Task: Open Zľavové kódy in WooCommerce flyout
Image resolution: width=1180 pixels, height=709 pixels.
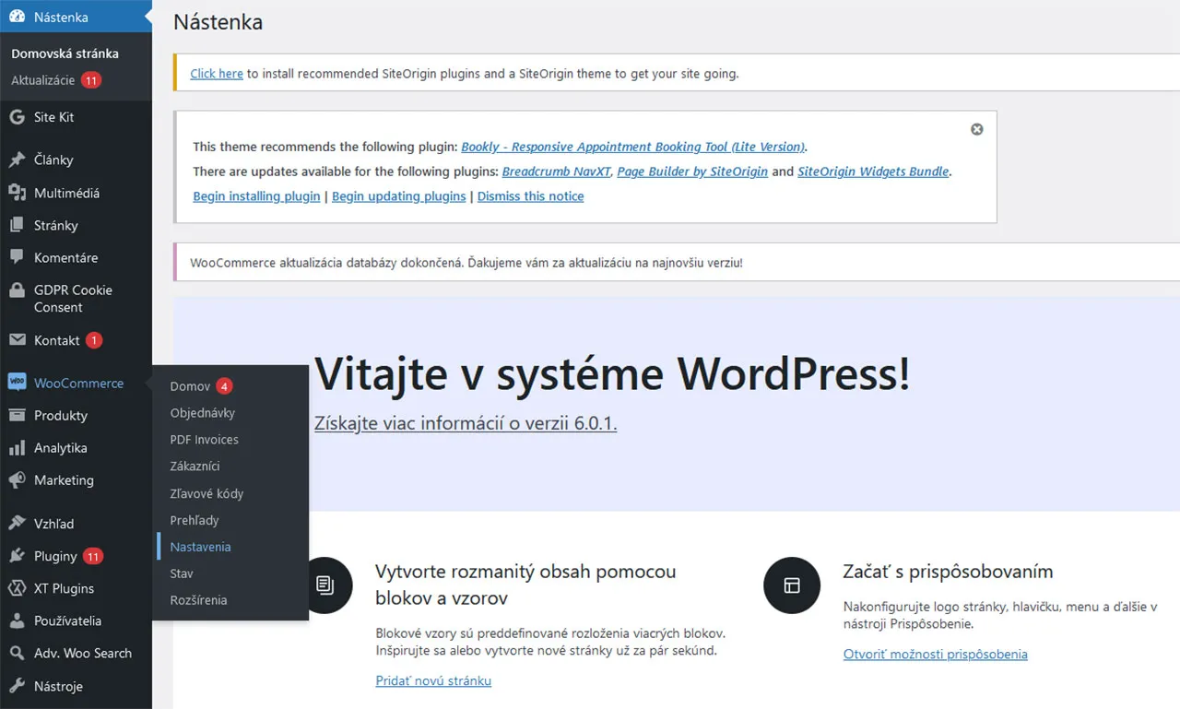Action: pyautogui.click(x=206, y=493)
